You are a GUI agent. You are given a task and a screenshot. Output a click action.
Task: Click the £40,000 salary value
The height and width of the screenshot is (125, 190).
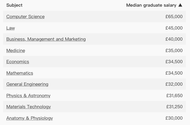click(x=174, y=39)
